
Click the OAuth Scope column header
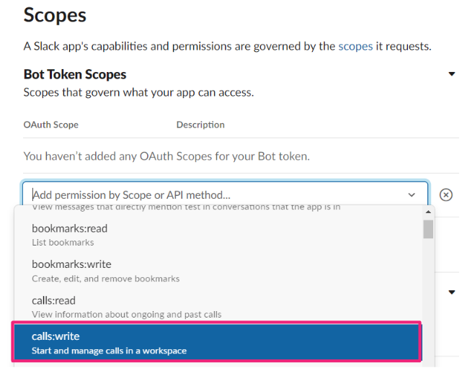pyautogui.click(x=51, y=125)
